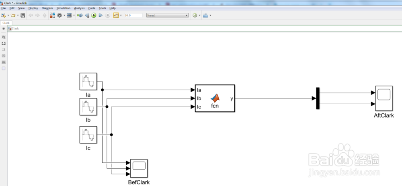Open the Simulation menu
This screenshot has height=186, width=402.
pos(64,8)
